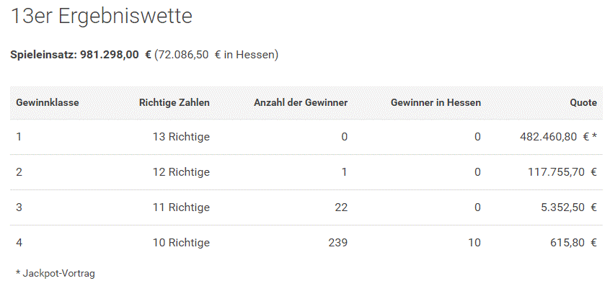This screenshot has width=610, height=286.
Task: Select the 10 Richtige row cell
Action: click(181, 243)
